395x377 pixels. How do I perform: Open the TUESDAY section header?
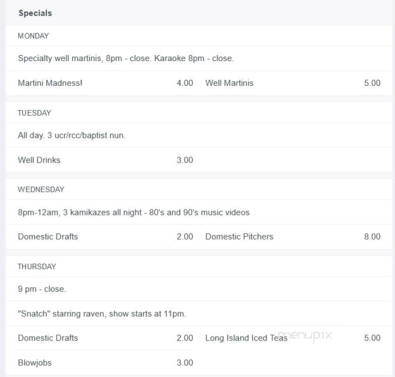pyautogui.click(x=34, y=113)
